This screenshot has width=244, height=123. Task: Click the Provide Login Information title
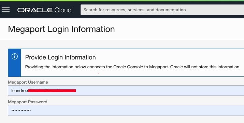(60, 57)
